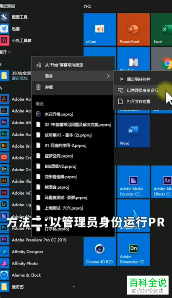Launch Adobe Audition from the app list
Screen dimensions: 172x298
15,135
